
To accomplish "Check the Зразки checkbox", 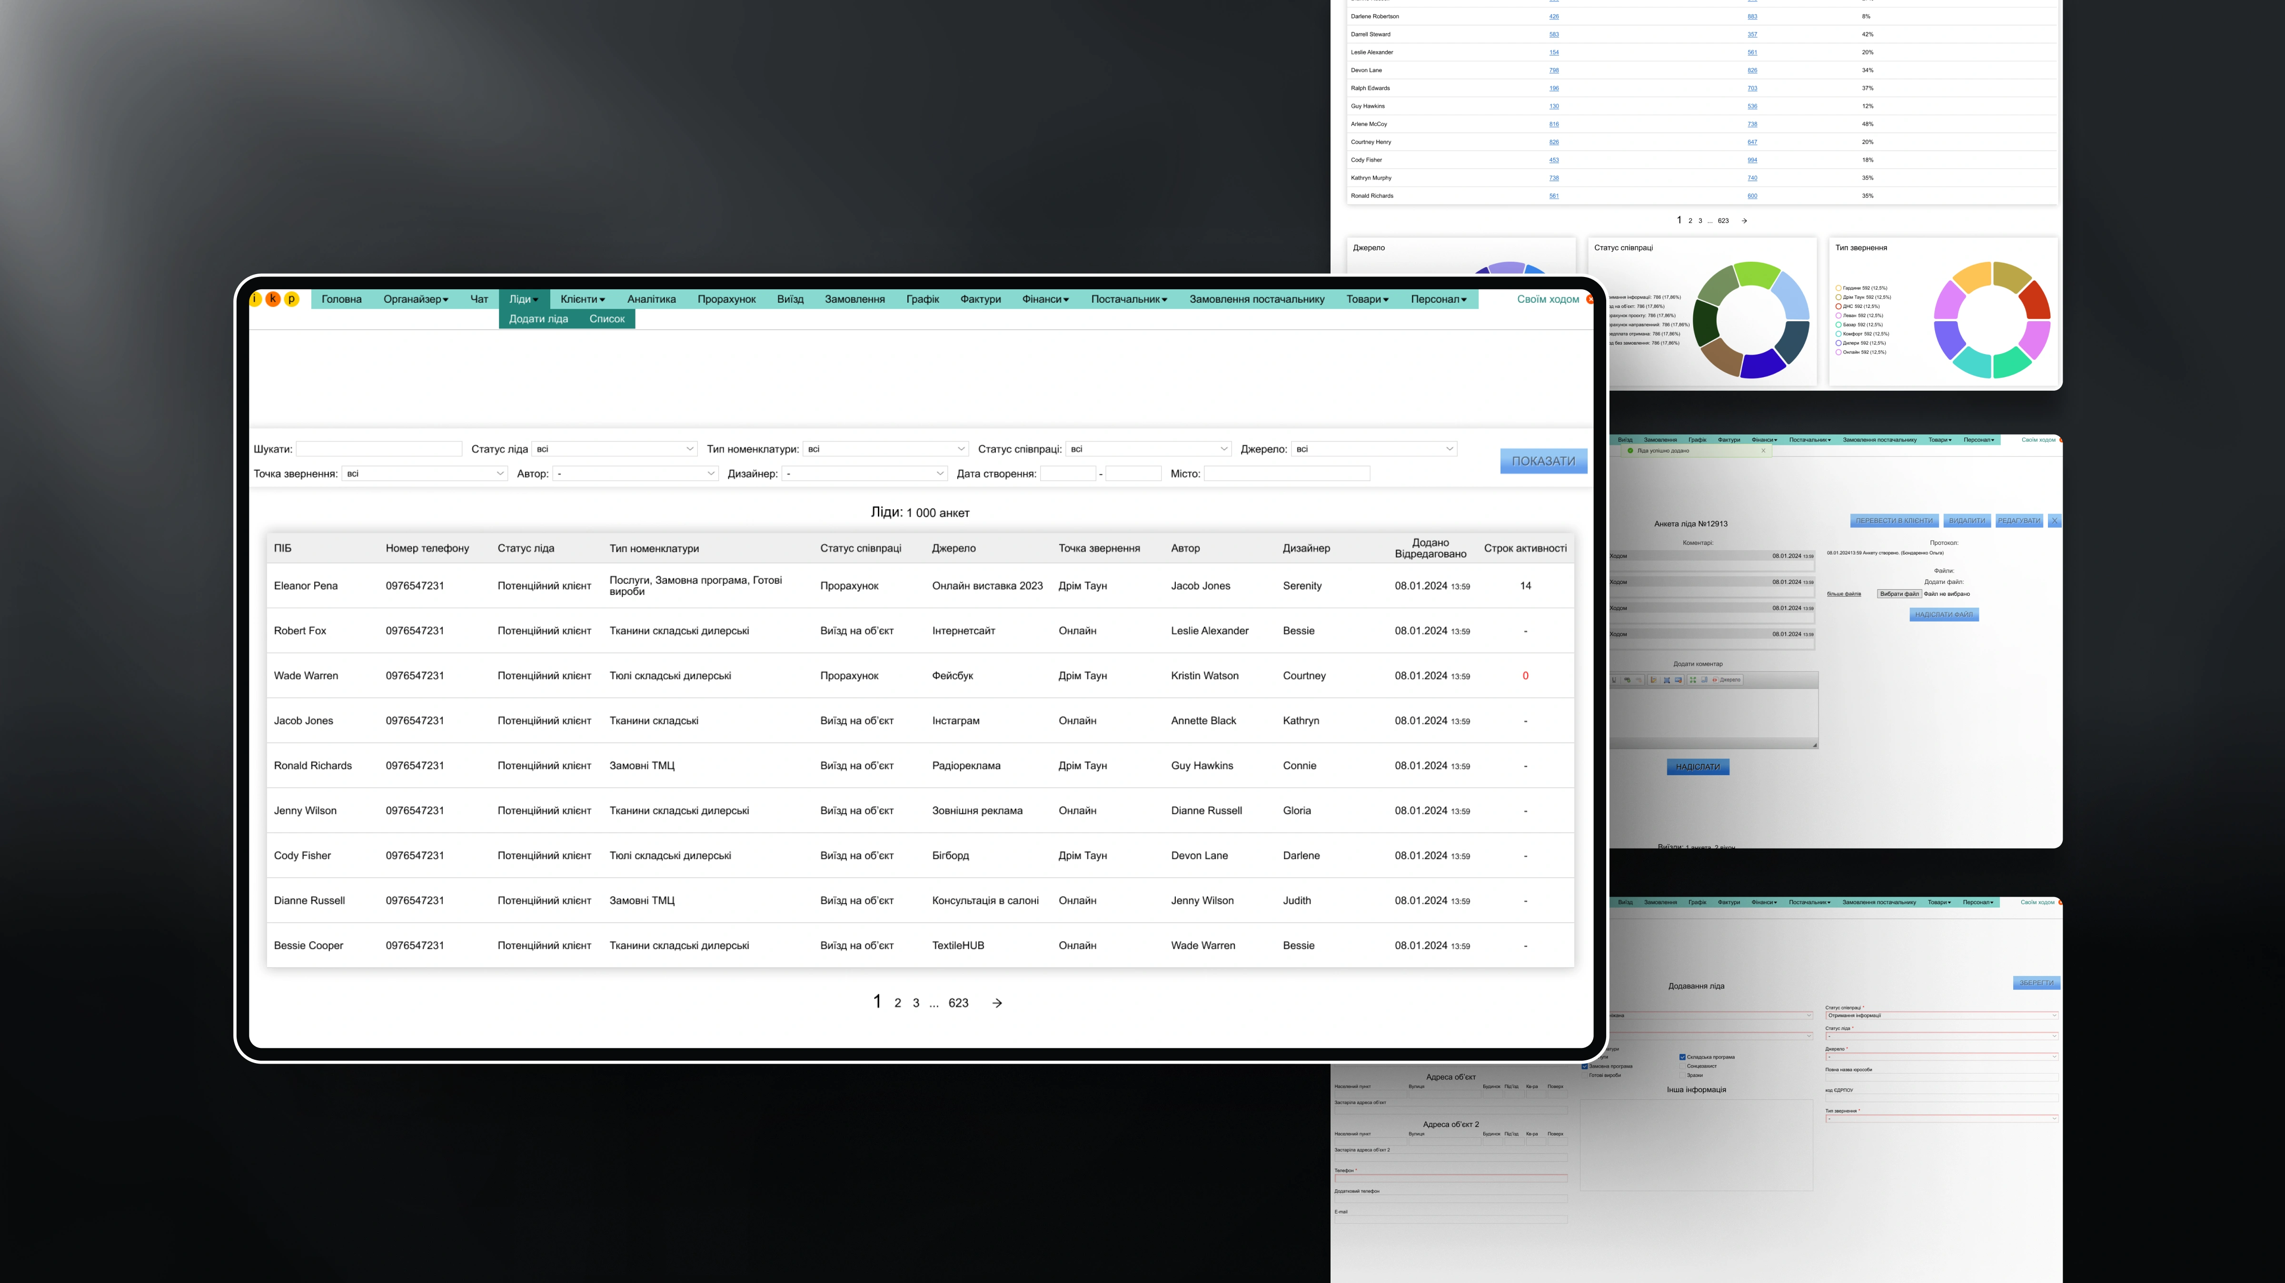I will (x=1683, y=1076).
